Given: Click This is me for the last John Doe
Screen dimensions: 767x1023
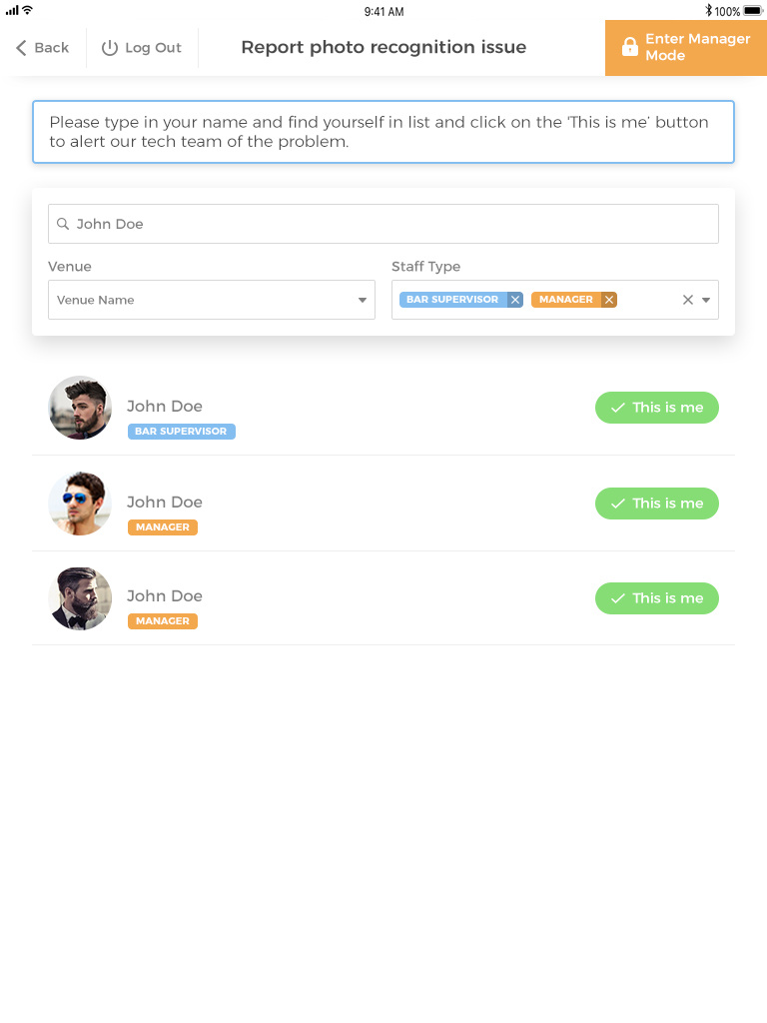Looking at the screenshot, I should click(x=656, y=598).
